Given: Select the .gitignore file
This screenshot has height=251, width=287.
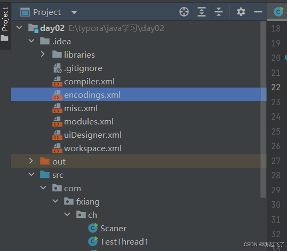Looking at the screenshot, I should click(x=139, y=68).
